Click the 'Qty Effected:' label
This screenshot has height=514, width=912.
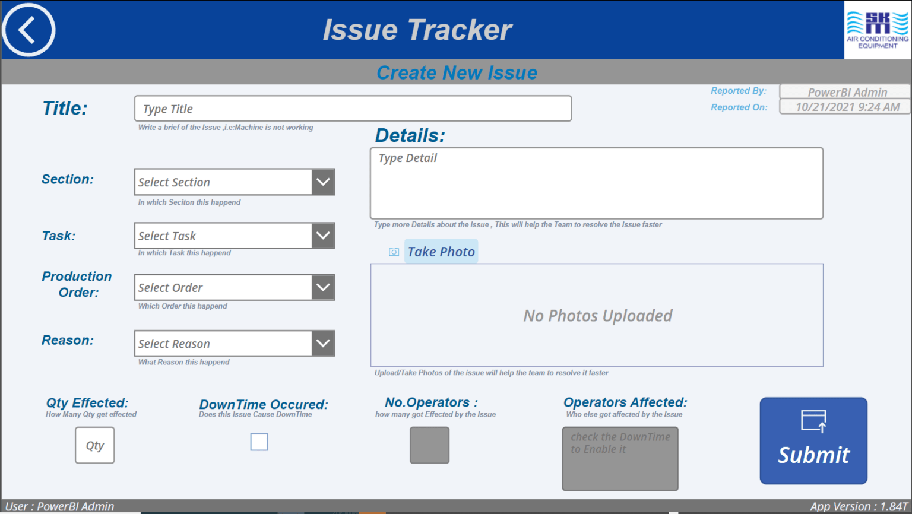(x=87, y=403)
